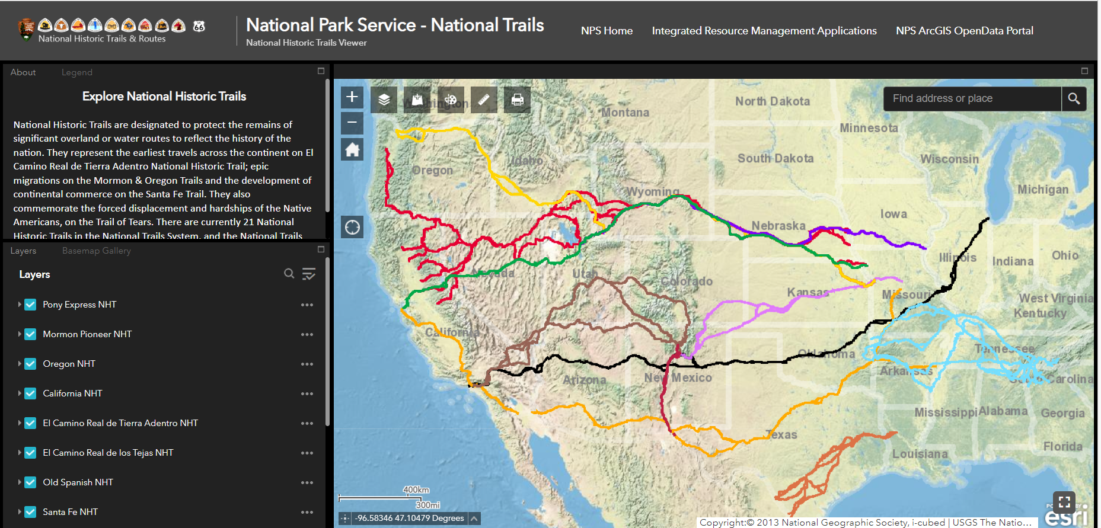Click in Find address or place field
Screen dimensions: 1101x528
972,98
